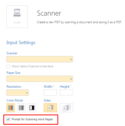Open the Paper Size dropdown

point(40,79)
